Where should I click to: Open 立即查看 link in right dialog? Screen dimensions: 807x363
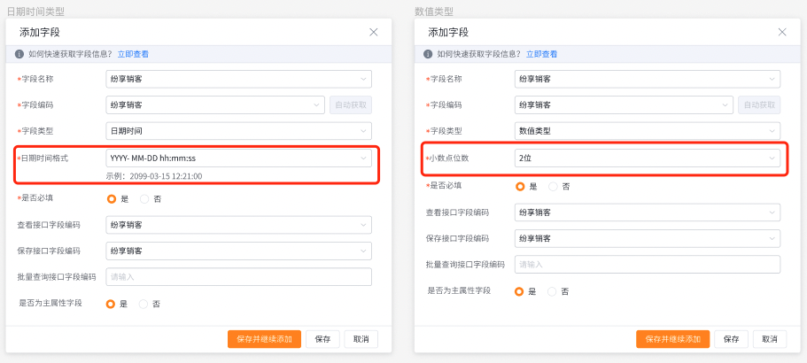[541, 54]
